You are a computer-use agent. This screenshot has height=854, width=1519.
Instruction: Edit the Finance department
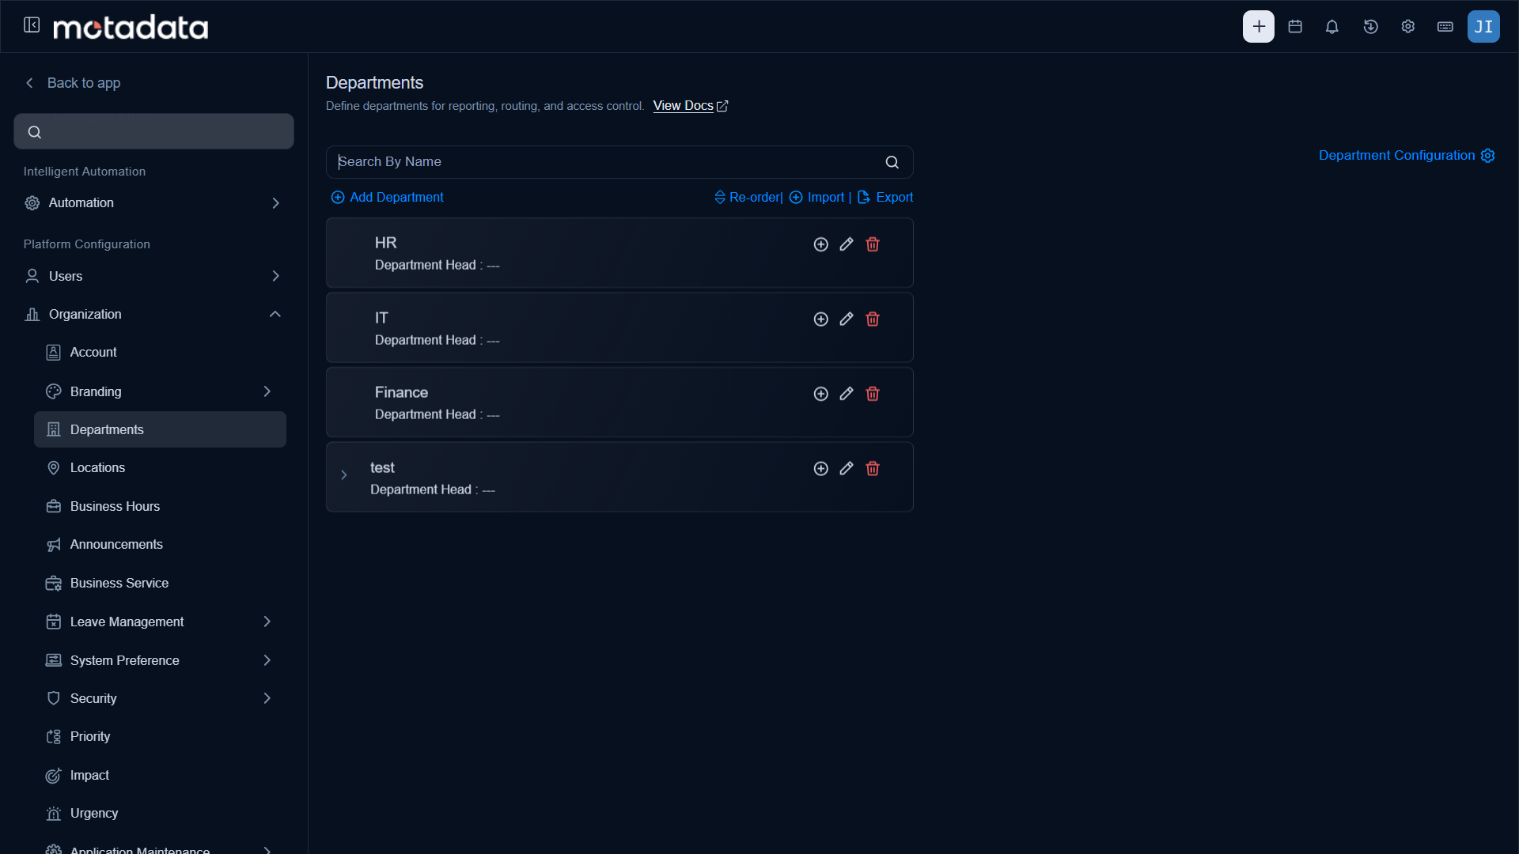click(x=847, y=394)
